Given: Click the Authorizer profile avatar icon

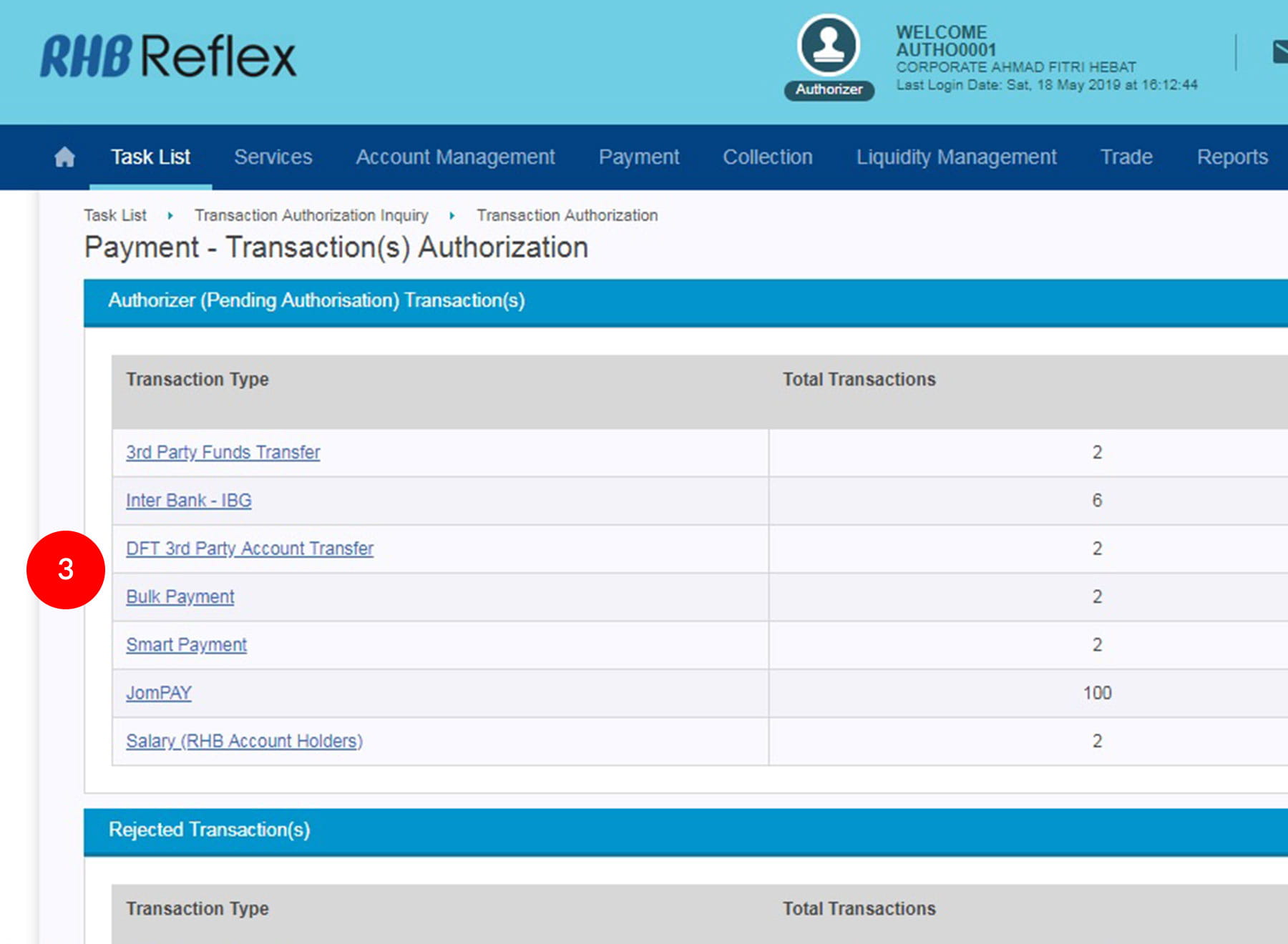Looking at the screenshot, I should coord(829,46).
